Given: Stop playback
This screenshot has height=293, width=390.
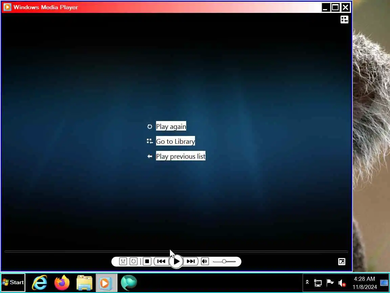Looking at the screenshot, I should click(147, 261).
